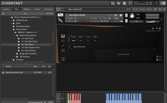Open the mixer faders view icon

(63, 41)
